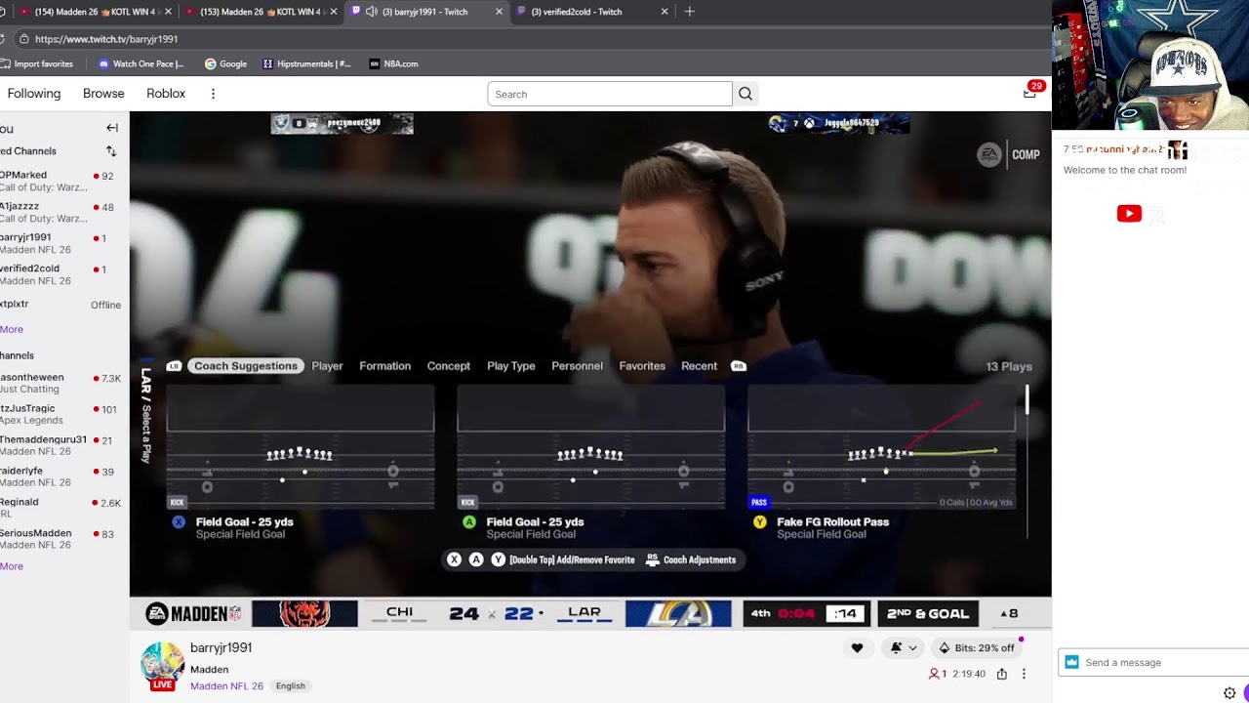This screenshot has height=703, width=1249.
Task: Click the Send a message chat field
Action: [1153, 662]
